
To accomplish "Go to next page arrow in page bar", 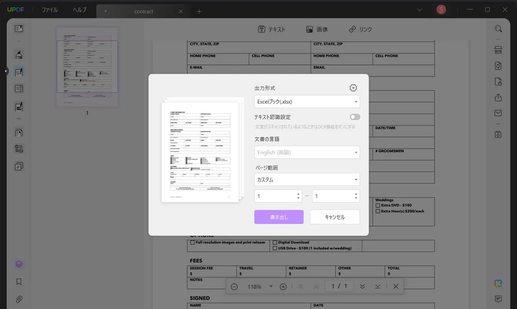I will [362, 287].
